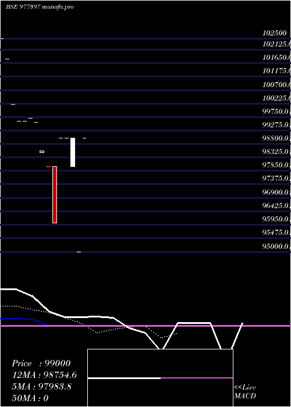291x407 pixels.
Task: Click the tall white candlestick
Action: pos(73,152)
